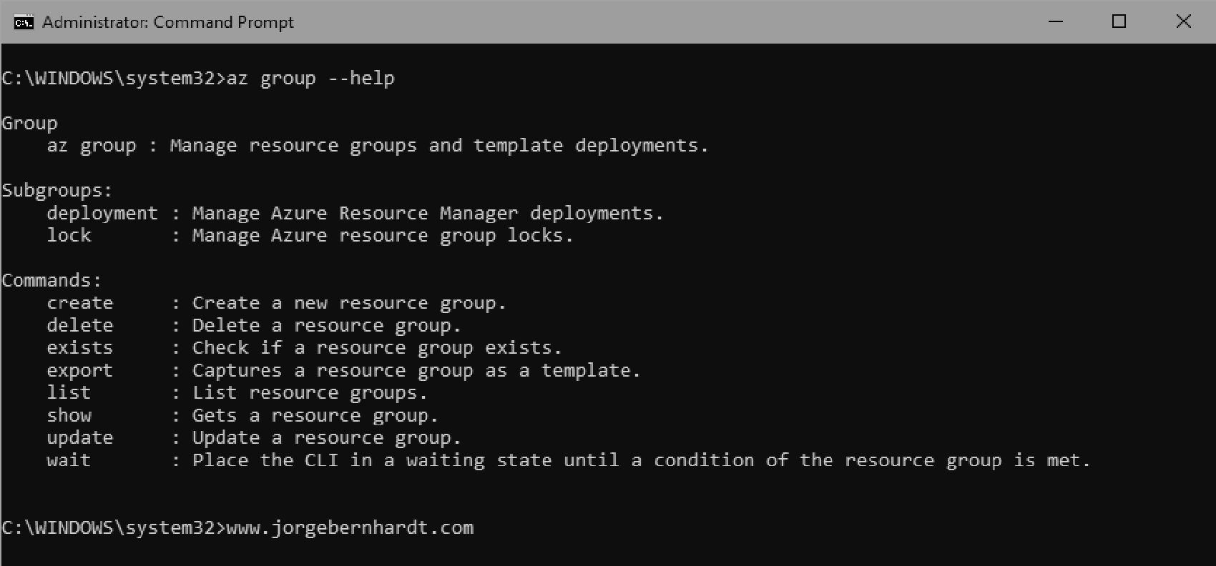Click the 'show' command name
The height and width of the screenshot is (566, 1216).
click(x=69, y=416)
